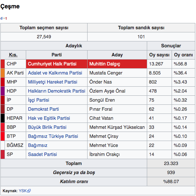196x196 pixels.
Task: Click the Oy oranı column header
Action: tap(183, 55)
